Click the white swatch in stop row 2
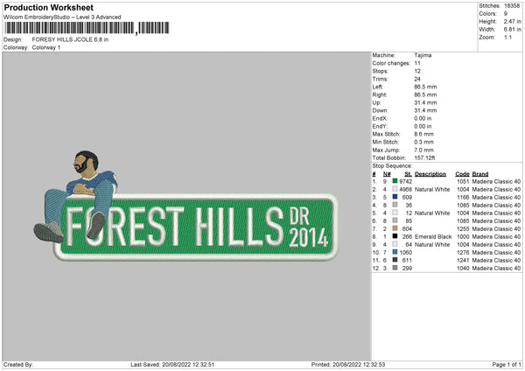 [395, 189]
